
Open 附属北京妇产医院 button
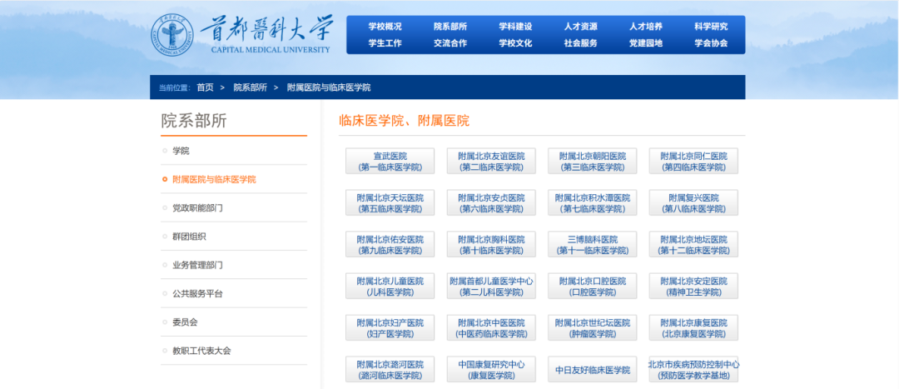click(390, 327)
